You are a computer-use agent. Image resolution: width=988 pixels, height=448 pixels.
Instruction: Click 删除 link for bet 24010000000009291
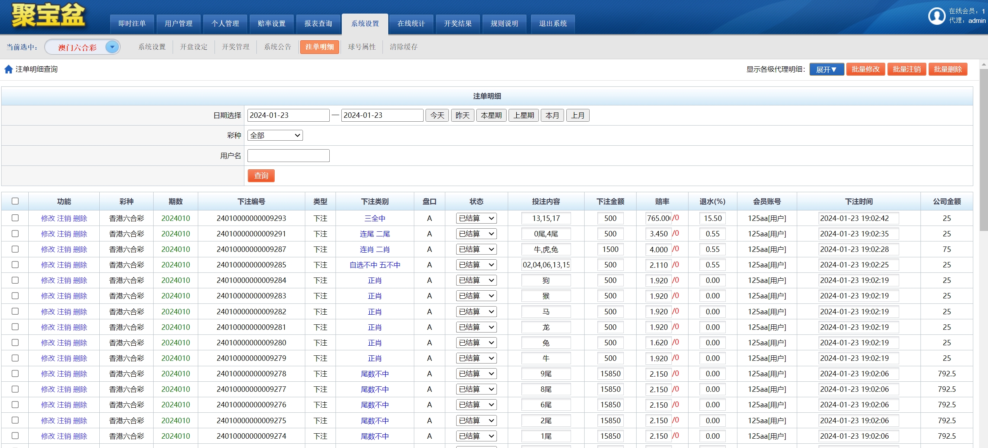[80, 234]
